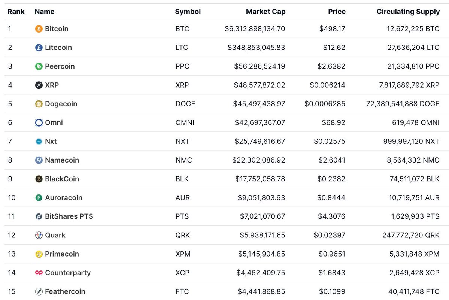449x300 pixels.
Task: Click the Symbol column header
Action: pyautogui.click(x=188, y=12)
